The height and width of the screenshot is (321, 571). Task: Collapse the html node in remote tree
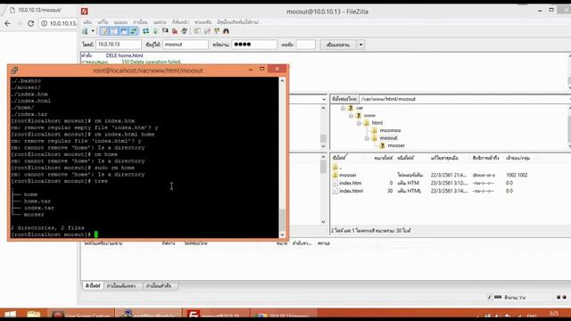(359, 123)
